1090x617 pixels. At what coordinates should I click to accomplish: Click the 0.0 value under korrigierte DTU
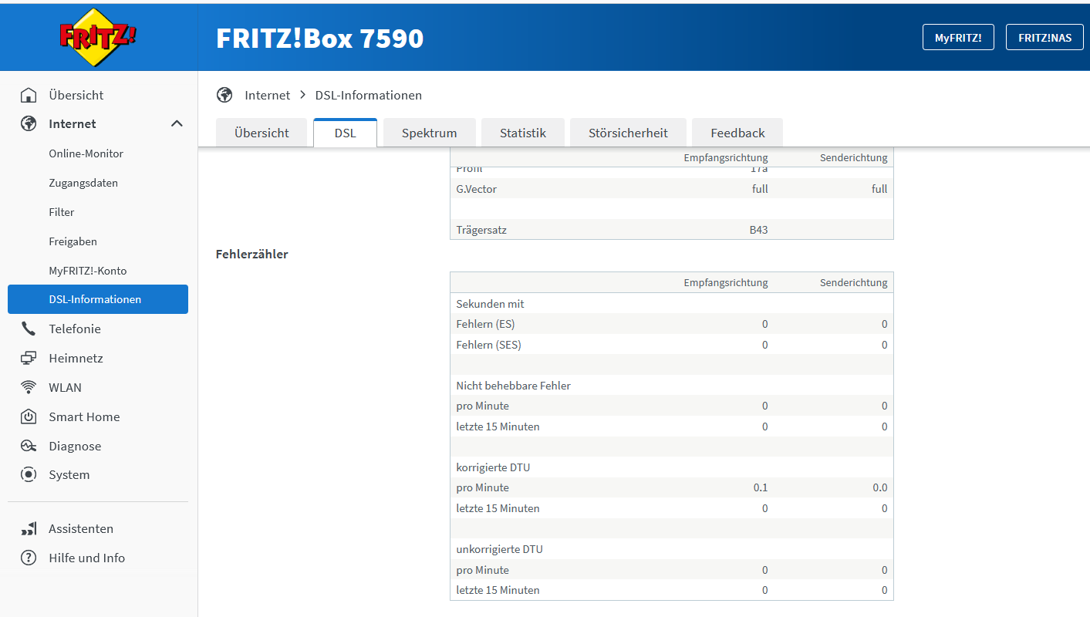pyautogui.click(x=879, y=487)
